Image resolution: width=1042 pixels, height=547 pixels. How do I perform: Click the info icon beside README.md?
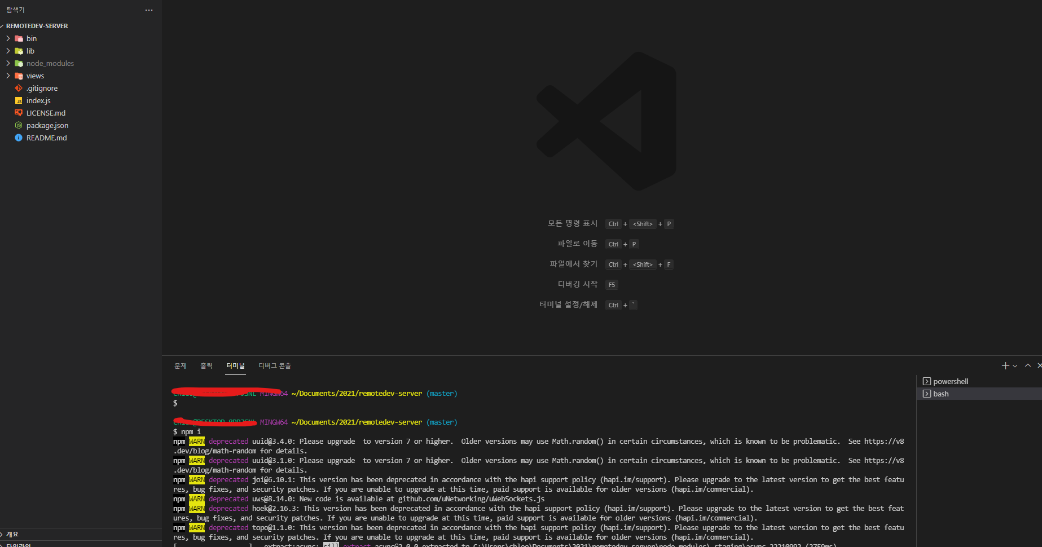click(19, 138)
